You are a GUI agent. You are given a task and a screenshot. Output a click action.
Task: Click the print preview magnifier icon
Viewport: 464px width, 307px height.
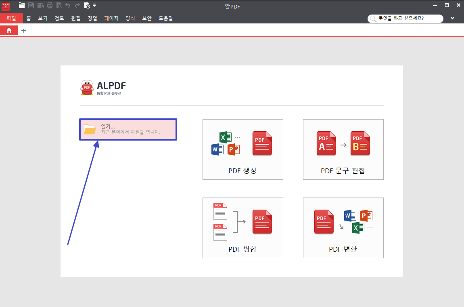(59, 5)
